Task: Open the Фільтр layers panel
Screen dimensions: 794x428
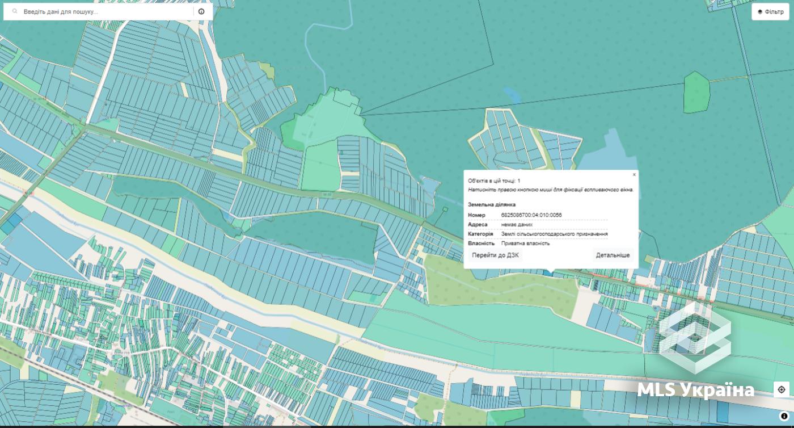Action: tap(770, 12)
